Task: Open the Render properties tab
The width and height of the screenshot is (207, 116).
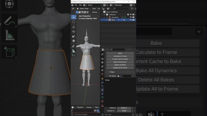Action: pos(102,59)
